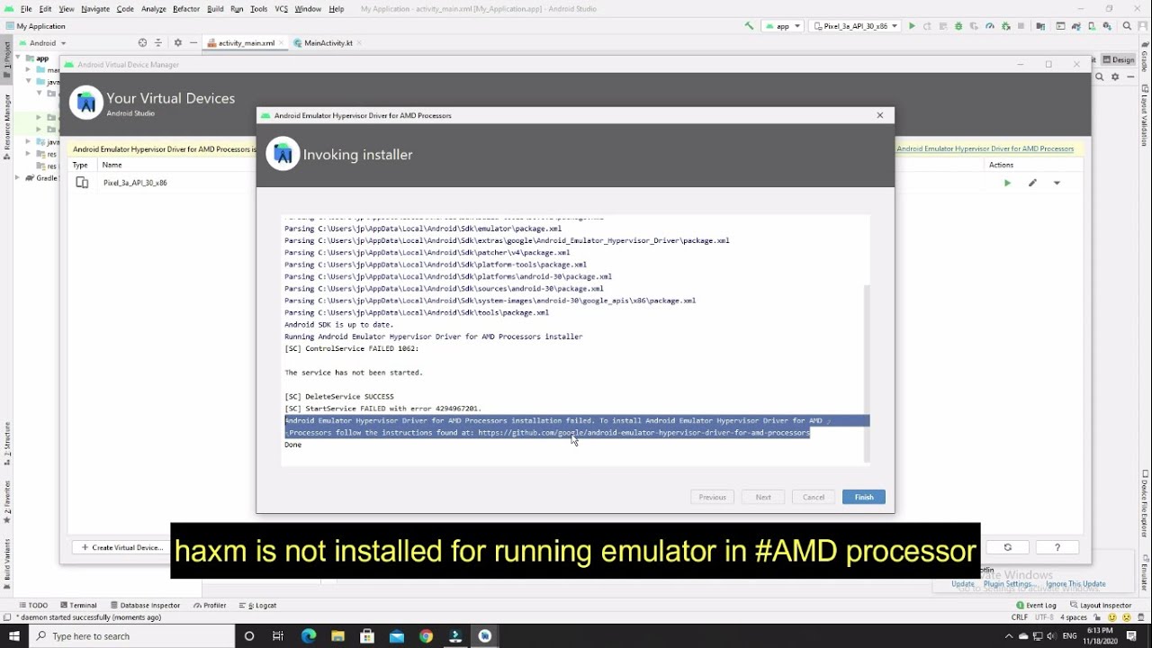Click the Debug app bug icon
The height and width of the screenshot is (648, 1152).
958,26
